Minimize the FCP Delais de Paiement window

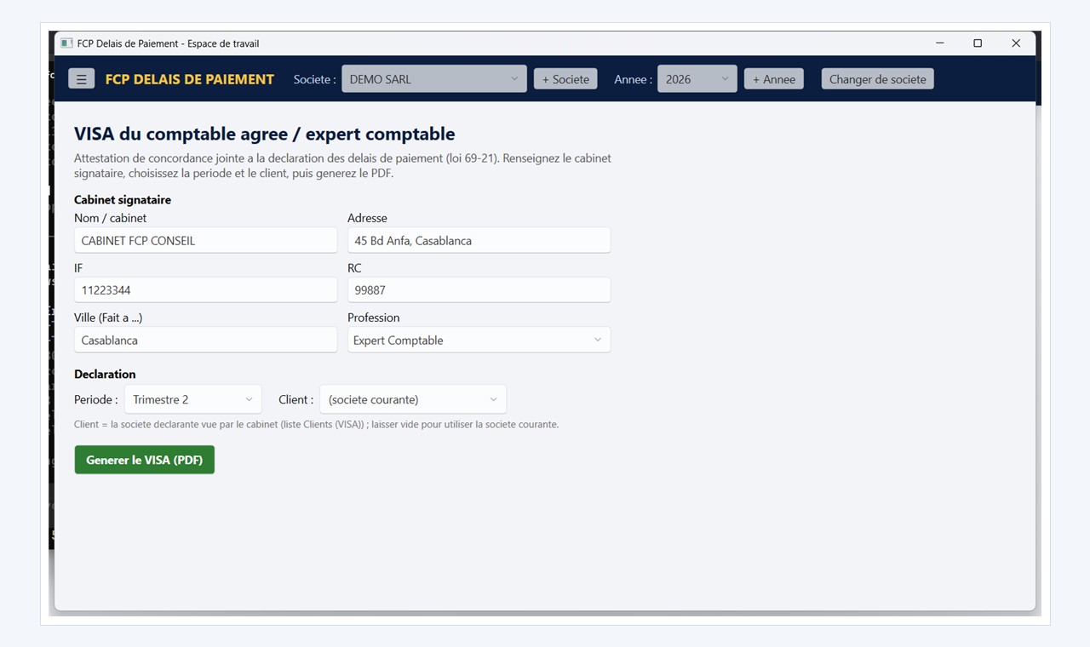940,43
